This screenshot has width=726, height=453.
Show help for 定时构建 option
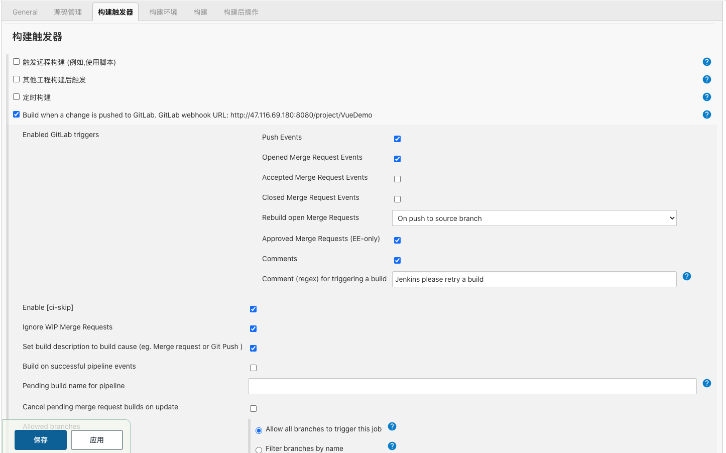coord(706,97)
